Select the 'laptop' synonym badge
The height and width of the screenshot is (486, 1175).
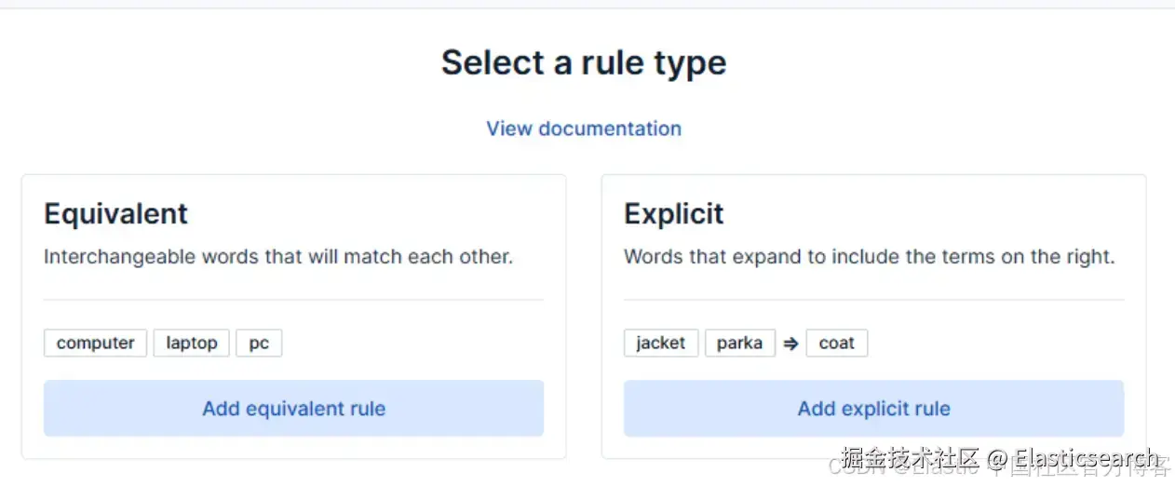(191, 343)
